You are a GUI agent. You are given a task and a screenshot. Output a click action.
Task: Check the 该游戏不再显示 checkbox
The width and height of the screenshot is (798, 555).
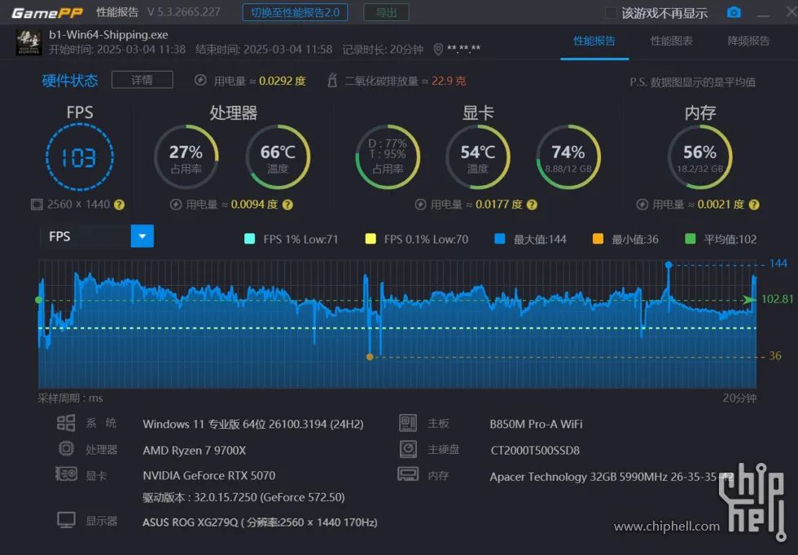click(611, 13)
